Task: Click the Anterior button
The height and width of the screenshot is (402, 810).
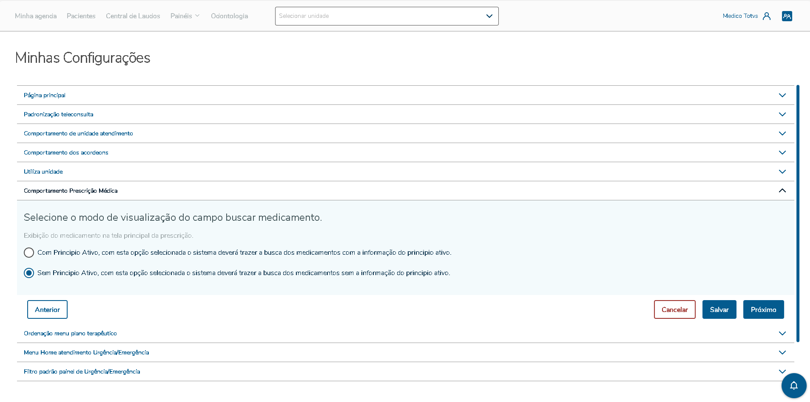Action: (x=47, y=309)
